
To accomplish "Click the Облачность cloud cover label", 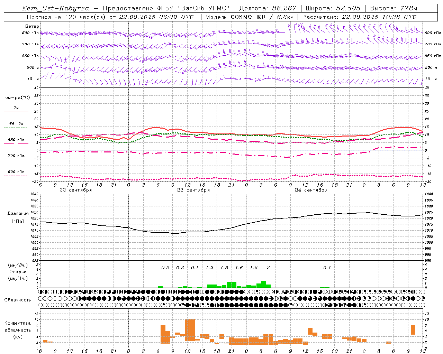I will 18,300.
